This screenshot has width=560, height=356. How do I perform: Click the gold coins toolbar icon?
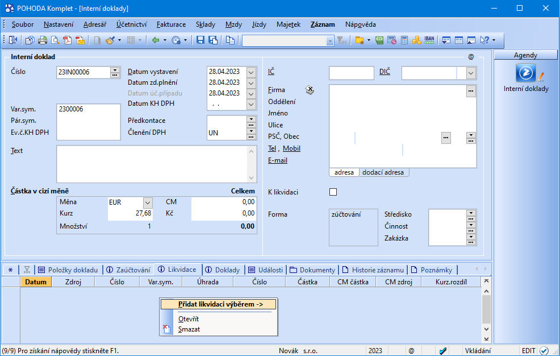tap(416, 40)
